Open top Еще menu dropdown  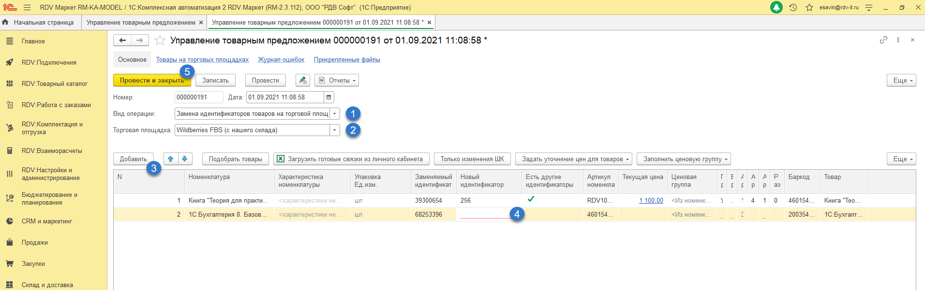pyautogui.click(x=901, y=80)
